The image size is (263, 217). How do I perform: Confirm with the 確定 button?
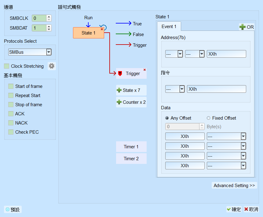pyautogui.click(x=234, y=209)
